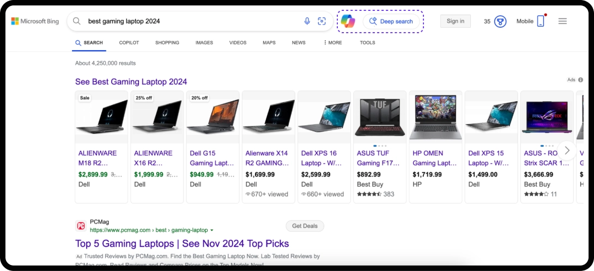Image resolution: width=594 pixels, height=271 pixels.
Task: Click inside the search query input field
Action: [x=193, y=21]
